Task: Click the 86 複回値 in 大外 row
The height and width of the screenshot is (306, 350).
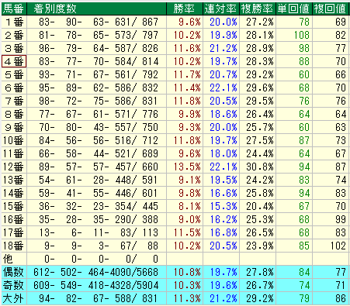Action: 341,298
